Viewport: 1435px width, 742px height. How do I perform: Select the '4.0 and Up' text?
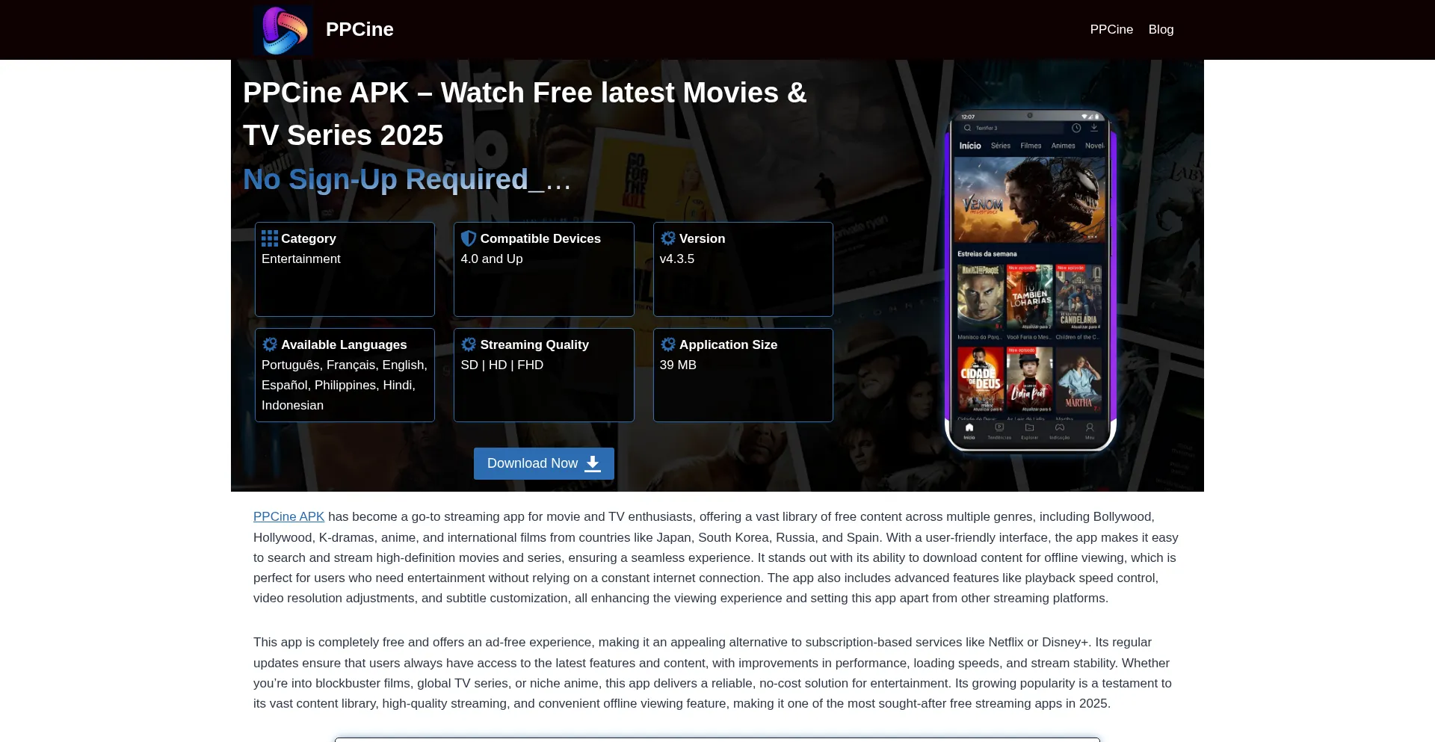(x=492, y=259)
